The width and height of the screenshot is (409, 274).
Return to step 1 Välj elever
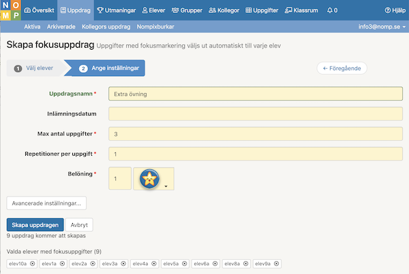click(34, 68)
